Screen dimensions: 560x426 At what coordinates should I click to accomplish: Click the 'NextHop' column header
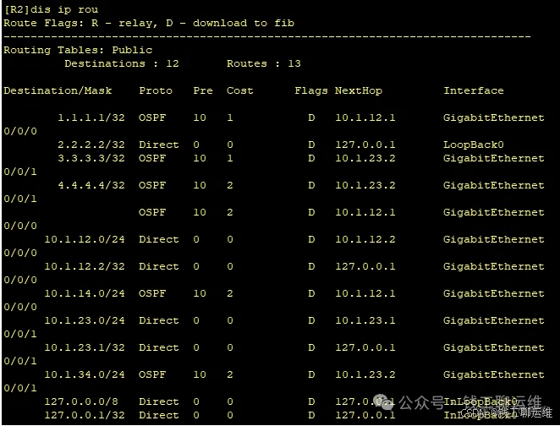(x=358, y=90)
